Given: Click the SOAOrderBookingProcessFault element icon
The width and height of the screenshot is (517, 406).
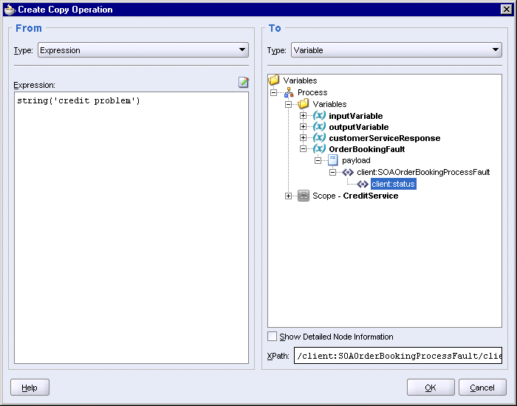Looking at the screenshot, I should click(x=348, y=172).
